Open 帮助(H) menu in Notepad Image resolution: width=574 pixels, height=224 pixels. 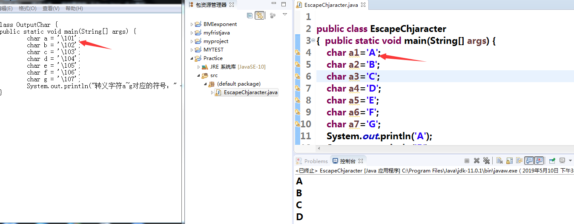click(x=74, y=8)
